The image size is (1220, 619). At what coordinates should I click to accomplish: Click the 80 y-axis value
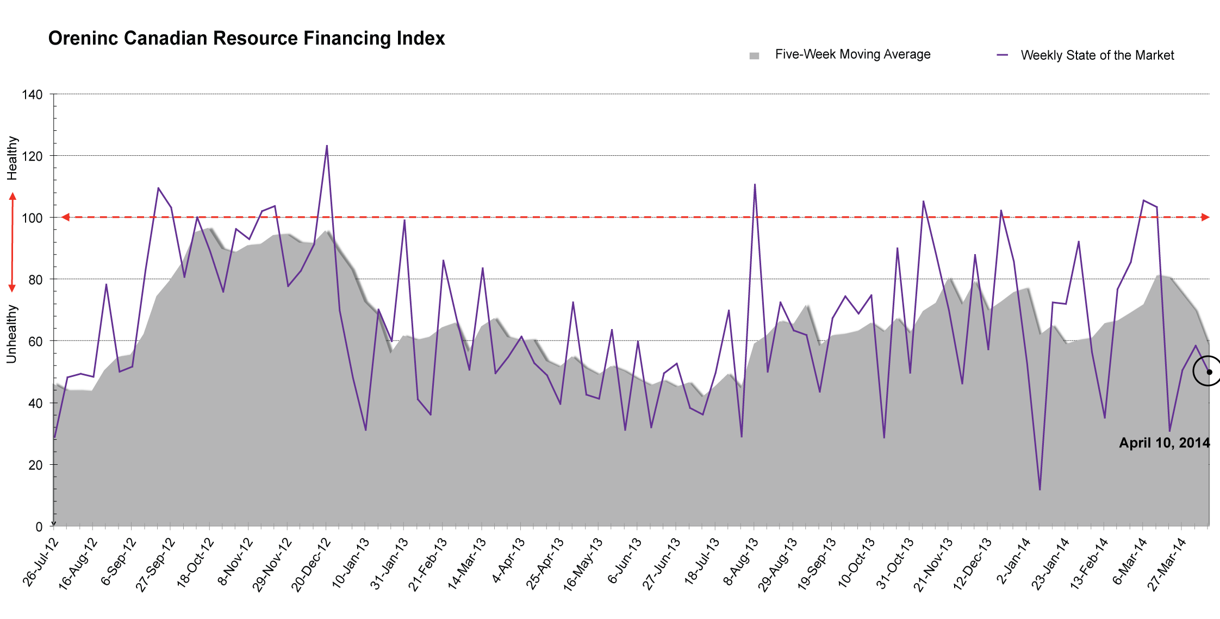[x=35, y=280]
